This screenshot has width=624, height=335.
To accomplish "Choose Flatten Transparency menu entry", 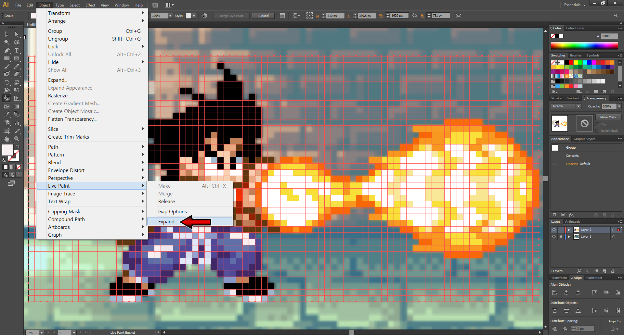I will [92, 119].
